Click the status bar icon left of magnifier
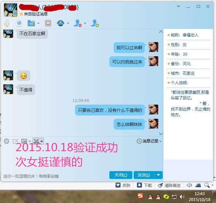Screen dimensions: 216x203 point(198,185)
